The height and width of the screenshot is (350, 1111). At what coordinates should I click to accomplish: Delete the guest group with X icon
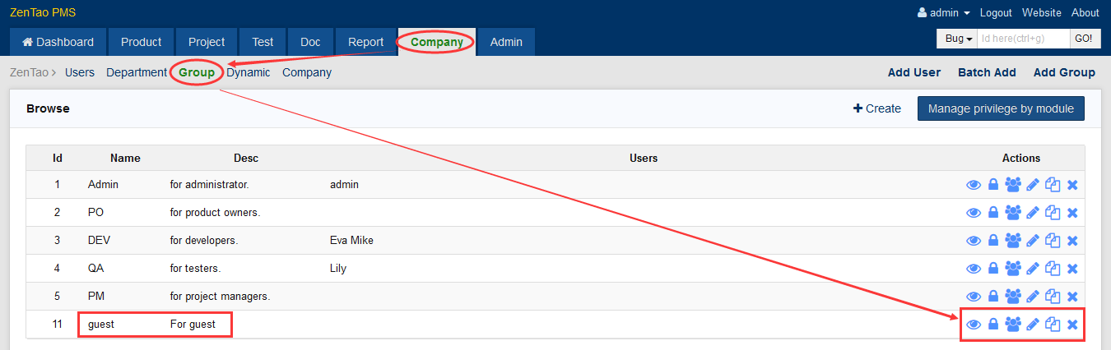(x=1072, y=325)
